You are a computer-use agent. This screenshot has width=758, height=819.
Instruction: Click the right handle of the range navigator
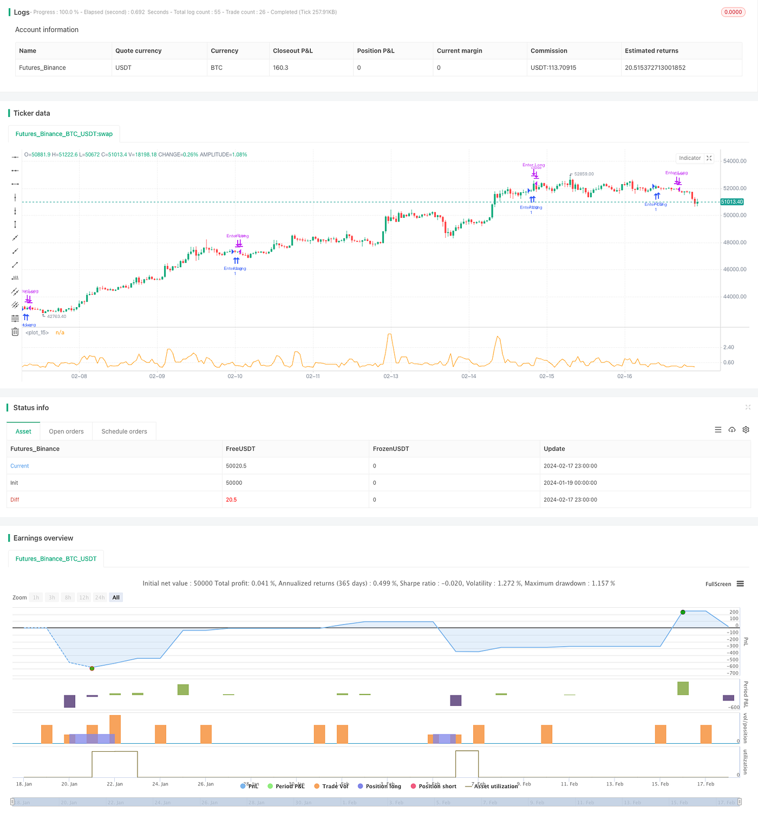[x=740, y=802]
